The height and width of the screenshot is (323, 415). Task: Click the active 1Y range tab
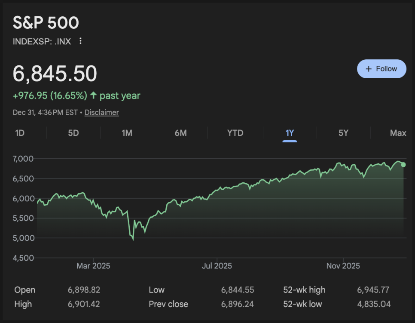290,133
